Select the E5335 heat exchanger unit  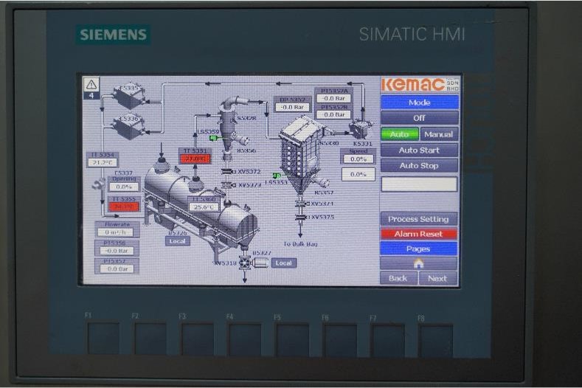(x=128, y=96)
